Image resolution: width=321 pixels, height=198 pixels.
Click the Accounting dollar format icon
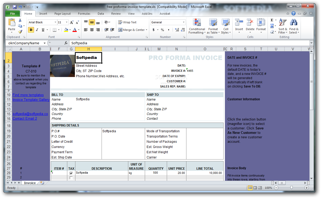(153, 30)
